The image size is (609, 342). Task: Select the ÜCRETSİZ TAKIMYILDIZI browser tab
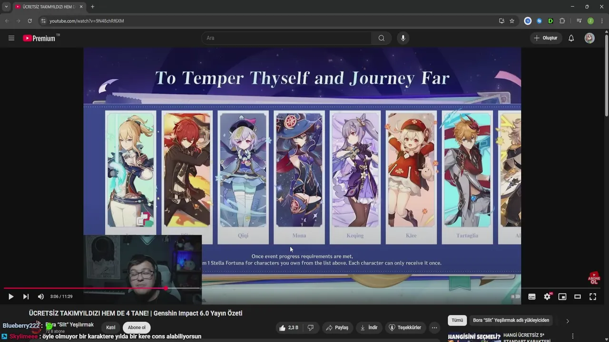click(49, 7)
